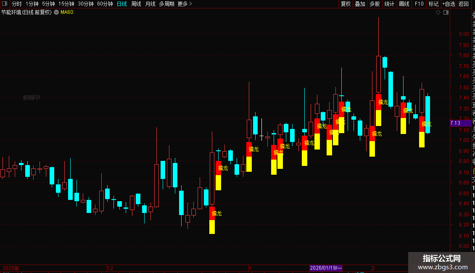Select the 5分钟 period tab
Screen dimensions: 475x273
point(48,4)
